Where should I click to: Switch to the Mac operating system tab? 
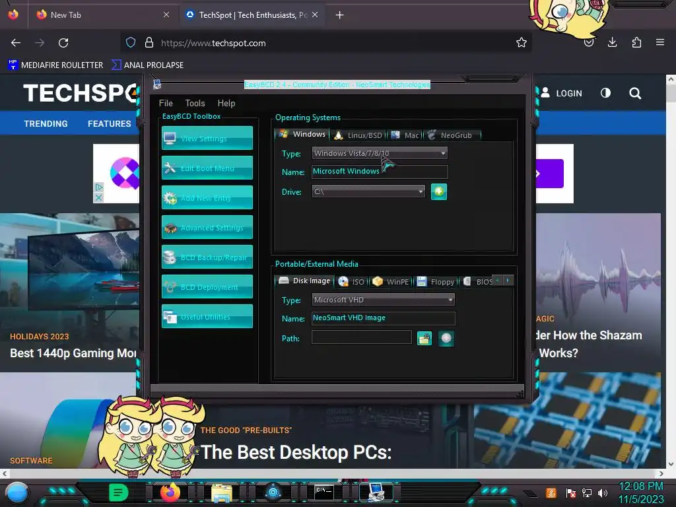point(405,135)
